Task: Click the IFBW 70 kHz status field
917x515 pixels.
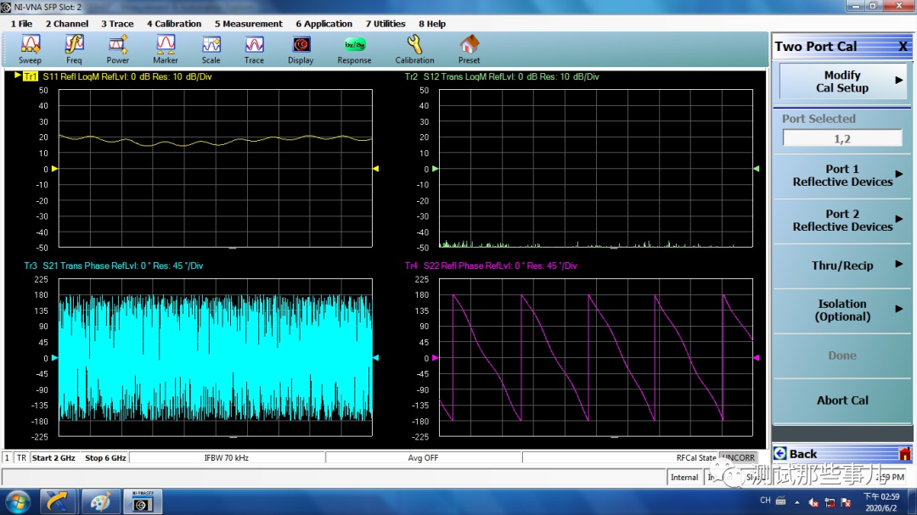Action: coord(227,457)
